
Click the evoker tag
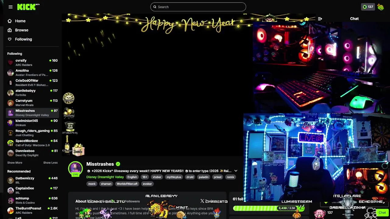point(147,184)
